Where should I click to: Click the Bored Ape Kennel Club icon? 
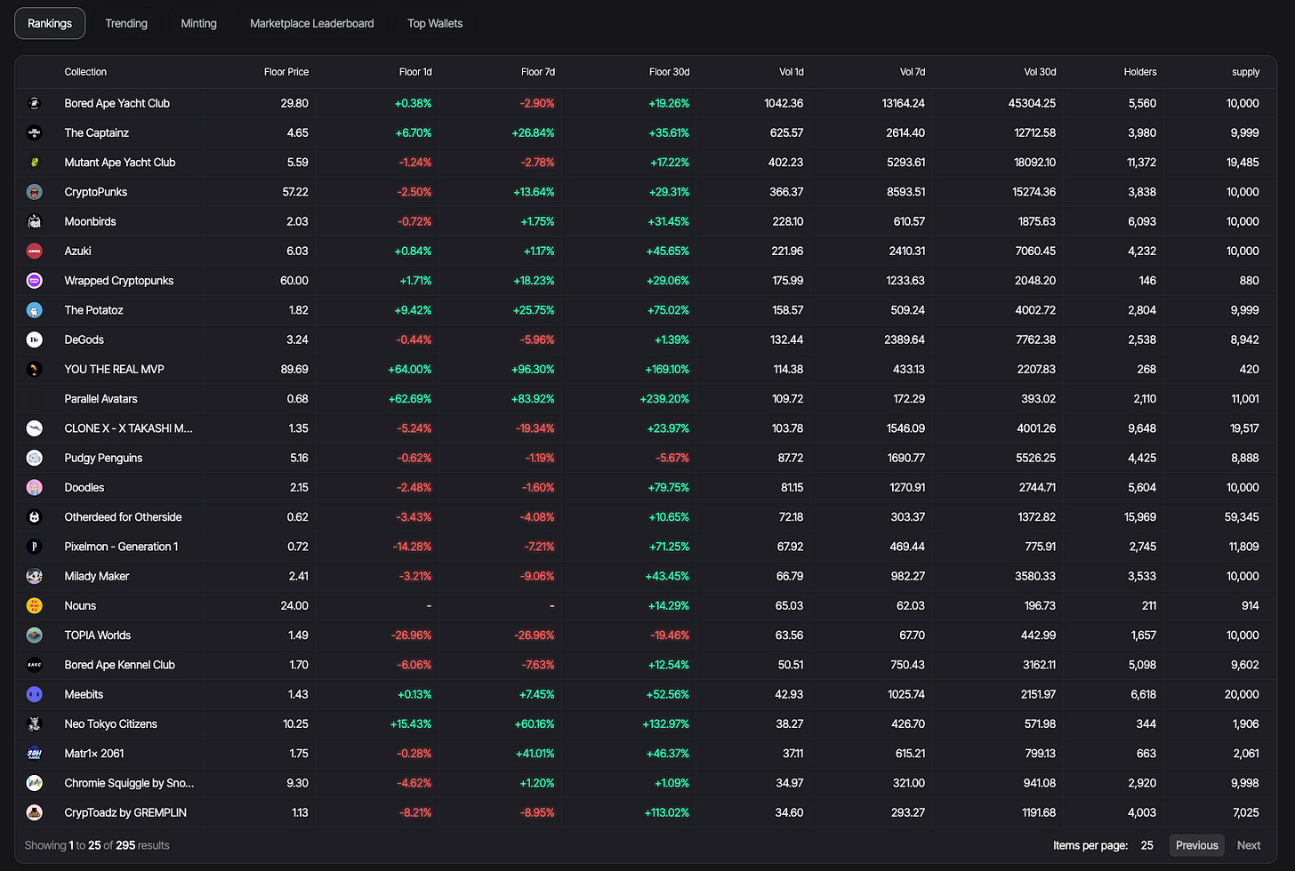click(x=35, y=665)
